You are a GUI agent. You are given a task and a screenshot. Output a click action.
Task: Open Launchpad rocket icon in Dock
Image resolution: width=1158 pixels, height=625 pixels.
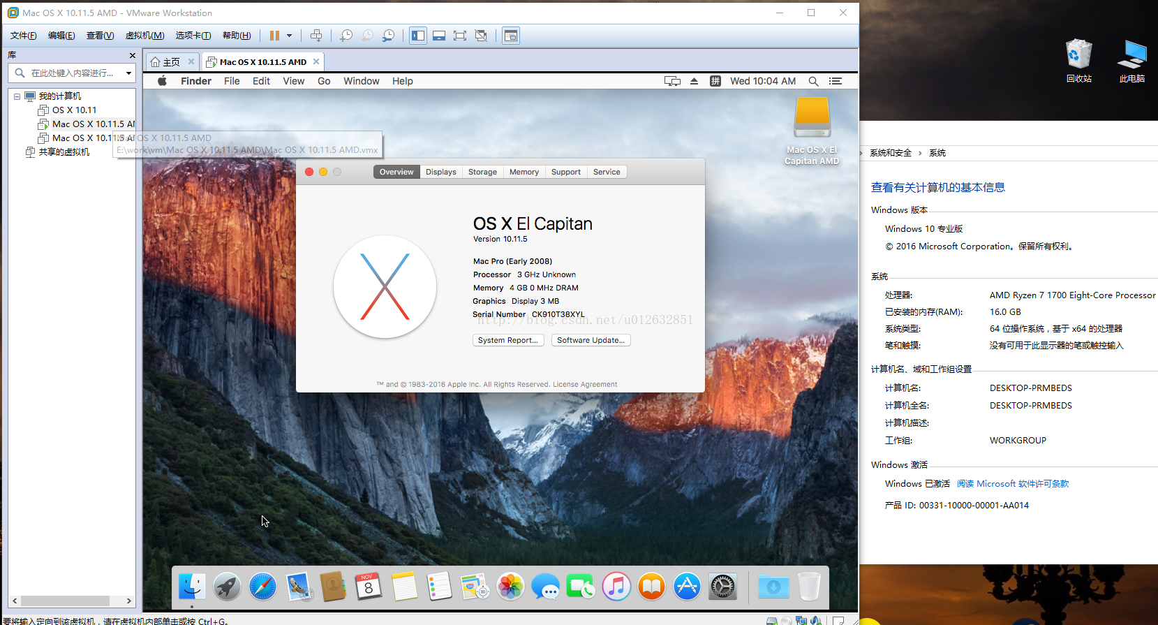[x=227, y=587]
